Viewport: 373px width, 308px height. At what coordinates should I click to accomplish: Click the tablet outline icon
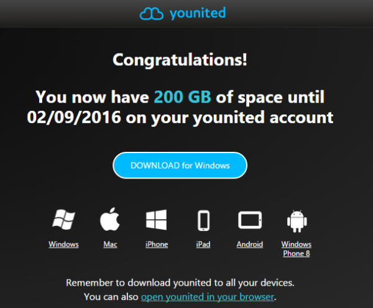[249, 221]
